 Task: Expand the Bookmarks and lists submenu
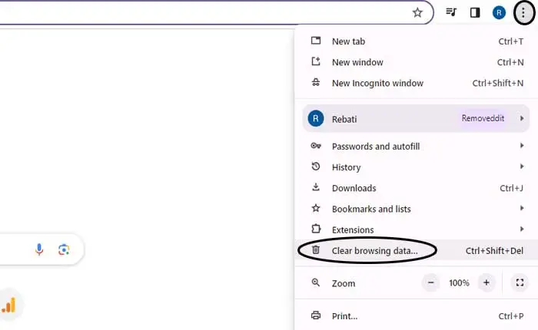point(522,209)
